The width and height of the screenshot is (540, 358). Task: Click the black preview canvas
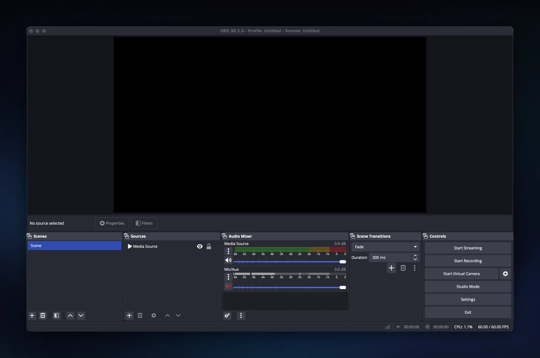coord(270,125)
